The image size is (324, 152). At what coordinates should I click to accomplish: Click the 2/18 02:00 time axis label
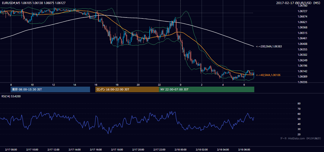(x=202, y=149)
